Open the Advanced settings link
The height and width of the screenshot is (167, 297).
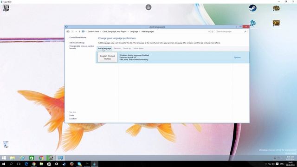tap(77, 43)
